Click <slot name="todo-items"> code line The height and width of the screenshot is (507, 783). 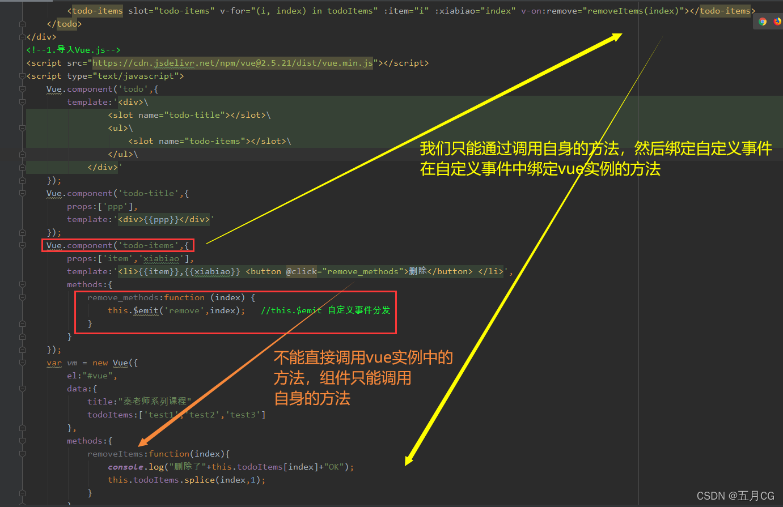click(210, 141)
